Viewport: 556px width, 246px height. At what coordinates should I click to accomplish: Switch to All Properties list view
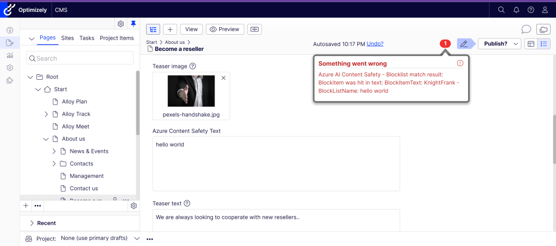[x=544, y=44]
